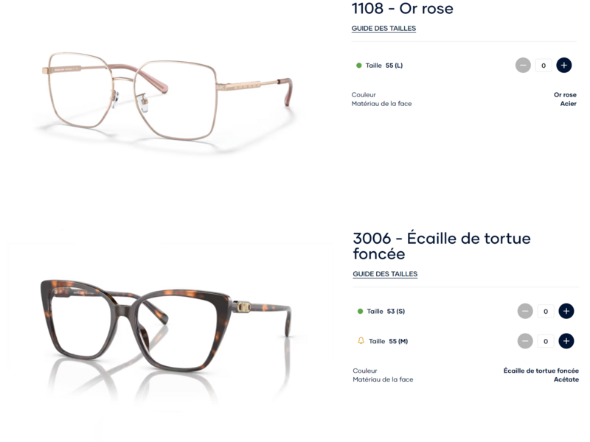
Task: Open the dark tortoise glasses product image
Action: 166,324
